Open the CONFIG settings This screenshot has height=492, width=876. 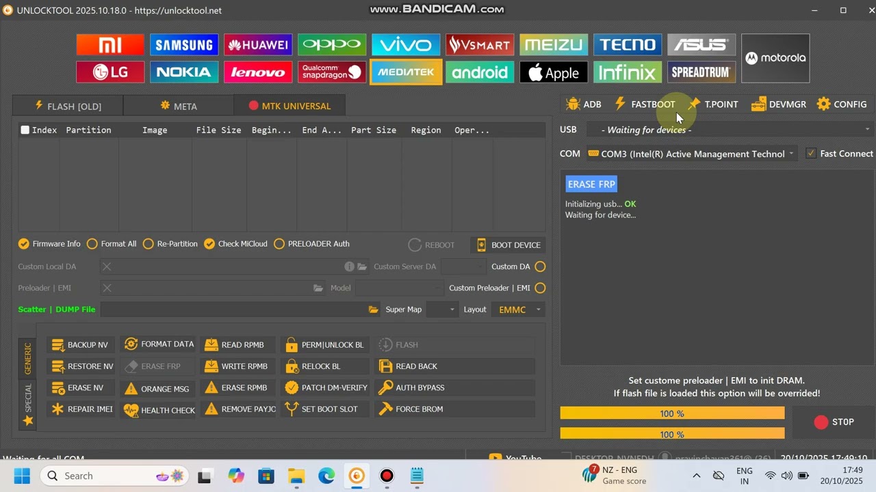842,104
